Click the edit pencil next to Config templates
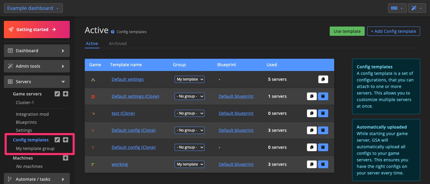The height and width of the screenshot is (184, 430). pyautogui.click(x=57, y=140)
